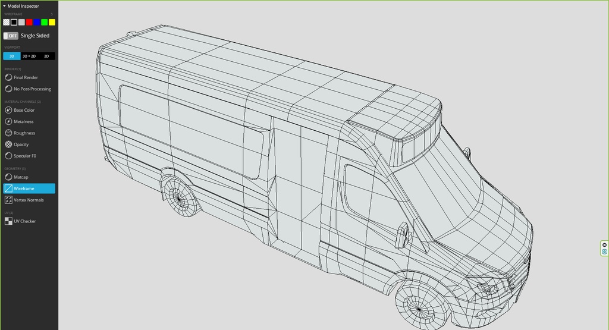Click the UV Checker icon
609x330 pixels.
(x=8, y=221)
